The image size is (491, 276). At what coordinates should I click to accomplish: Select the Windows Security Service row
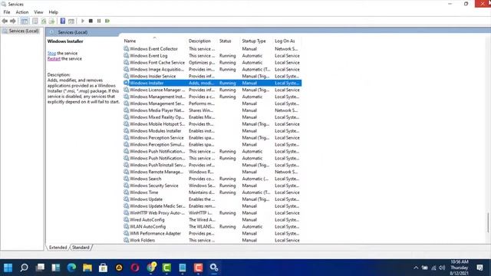coord(212,186)
